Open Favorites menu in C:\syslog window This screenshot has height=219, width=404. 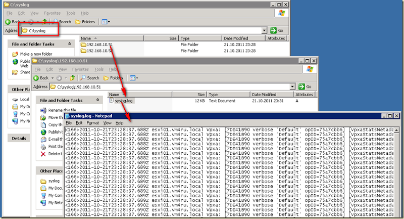point(53,13)
